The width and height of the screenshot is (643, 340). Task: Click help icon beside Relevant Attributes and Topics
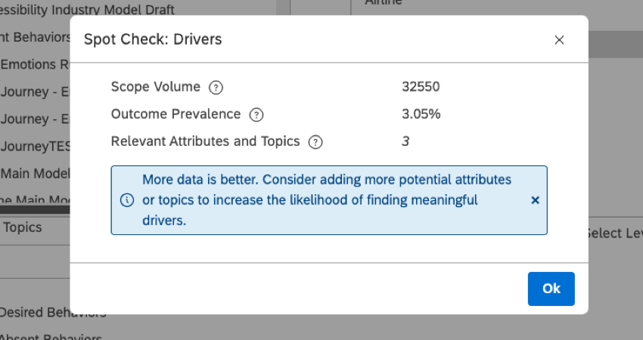tap(315, 142)
